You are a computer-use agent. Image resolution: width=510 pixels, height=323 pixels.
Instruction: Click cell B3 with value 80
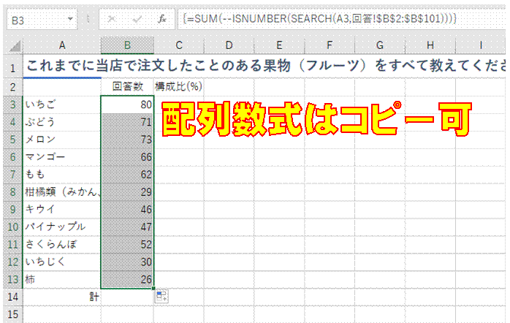point(127,104)
